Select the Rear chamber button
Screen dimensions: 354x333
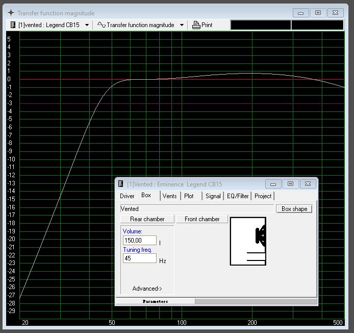click(x=147, y=219)
